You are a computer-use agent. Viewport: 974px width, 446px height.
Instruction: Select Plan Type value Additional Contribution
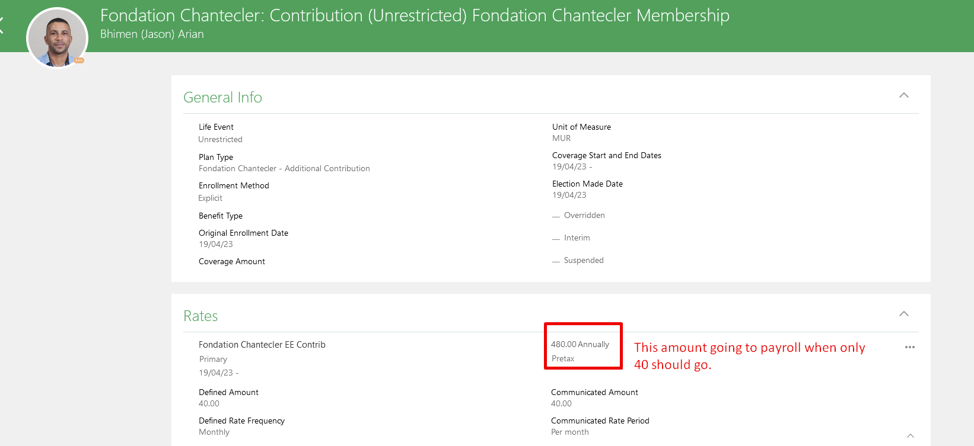pos(284,168)
